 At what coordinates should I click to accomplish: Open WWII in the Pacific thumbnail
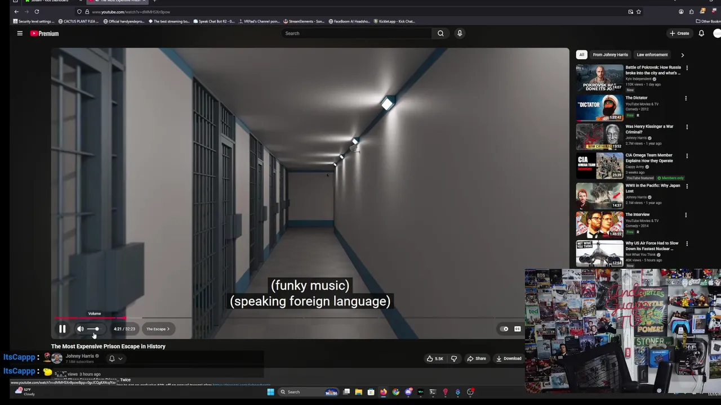click(x=599, y=196)
